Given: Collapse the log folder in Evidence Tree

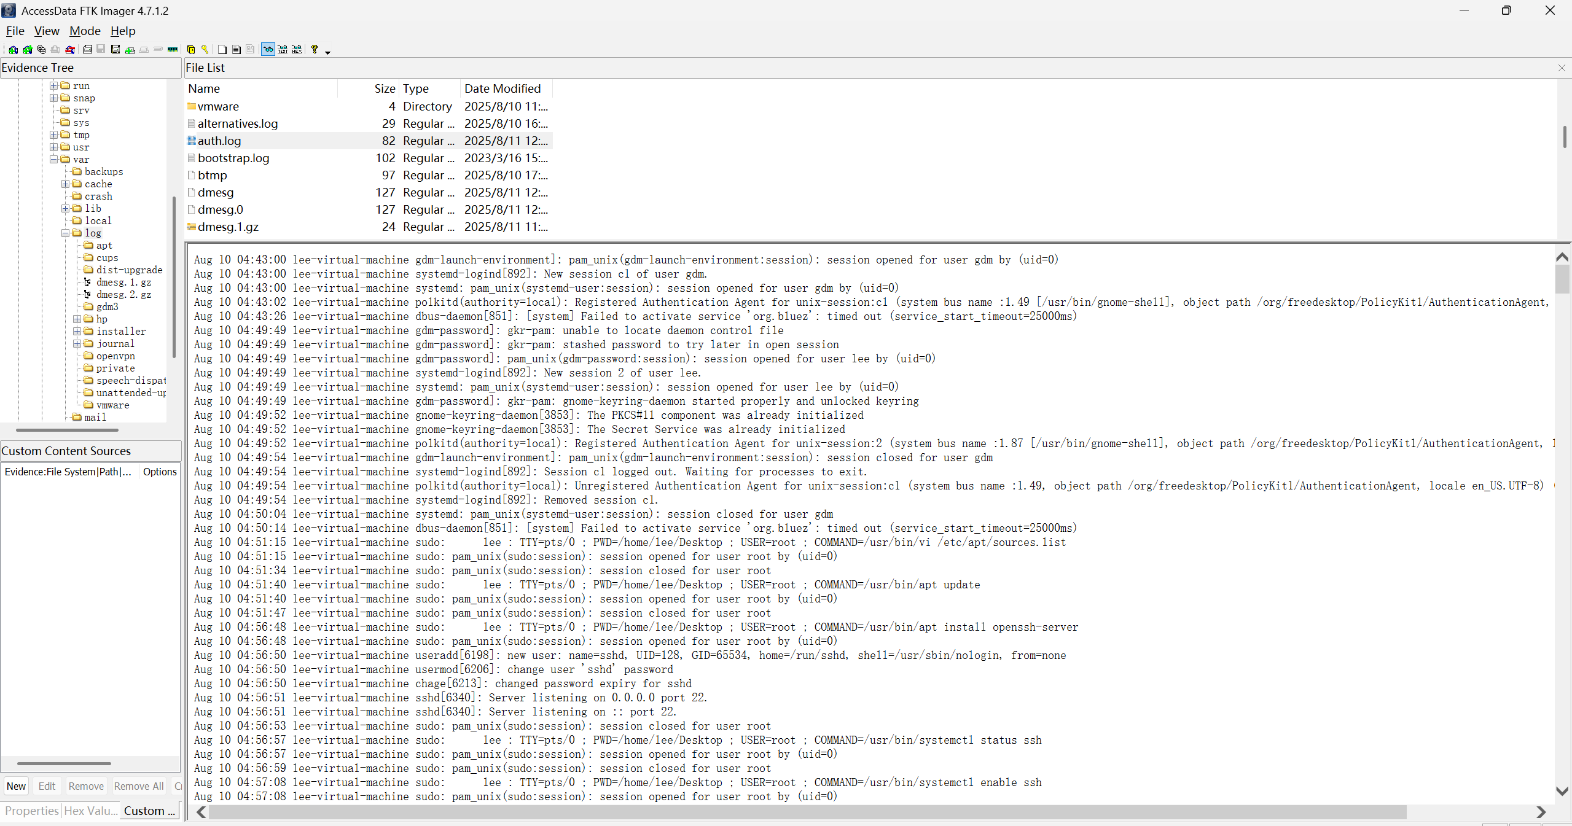Looking at the screenshot, I should coord(66,233).
